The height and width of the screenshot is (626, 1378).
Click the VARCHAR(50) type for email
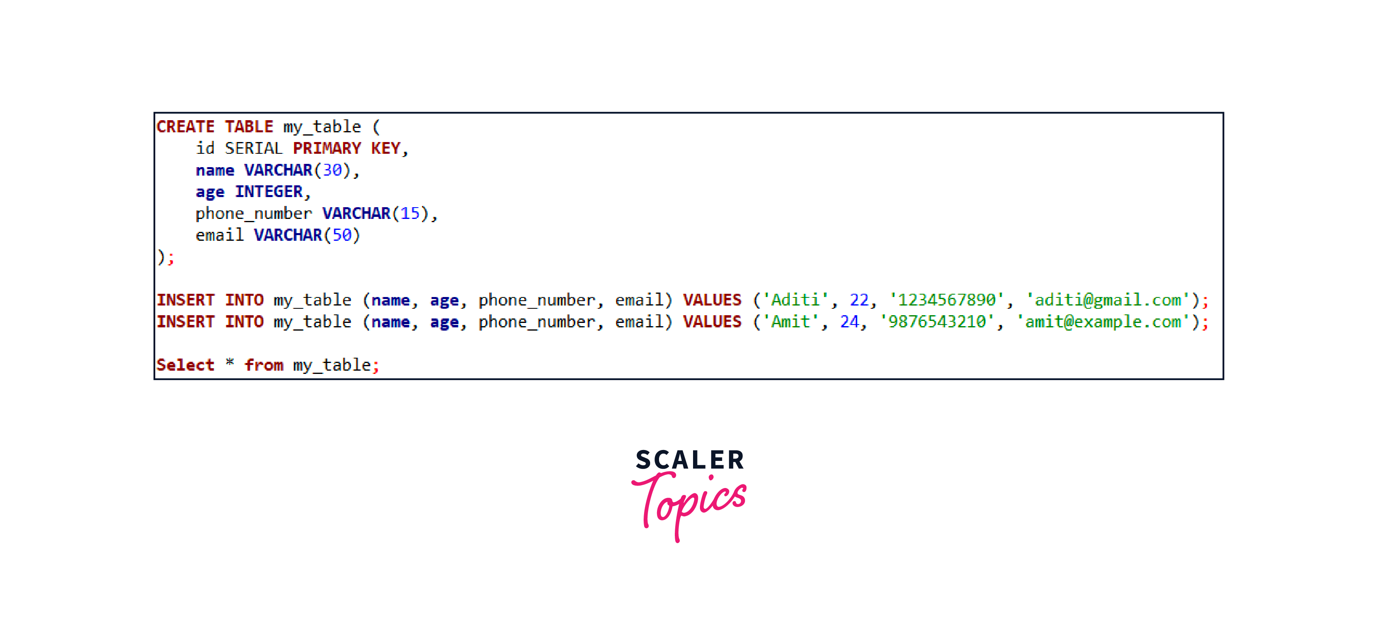pyautogui.click(x=307, y=235)
